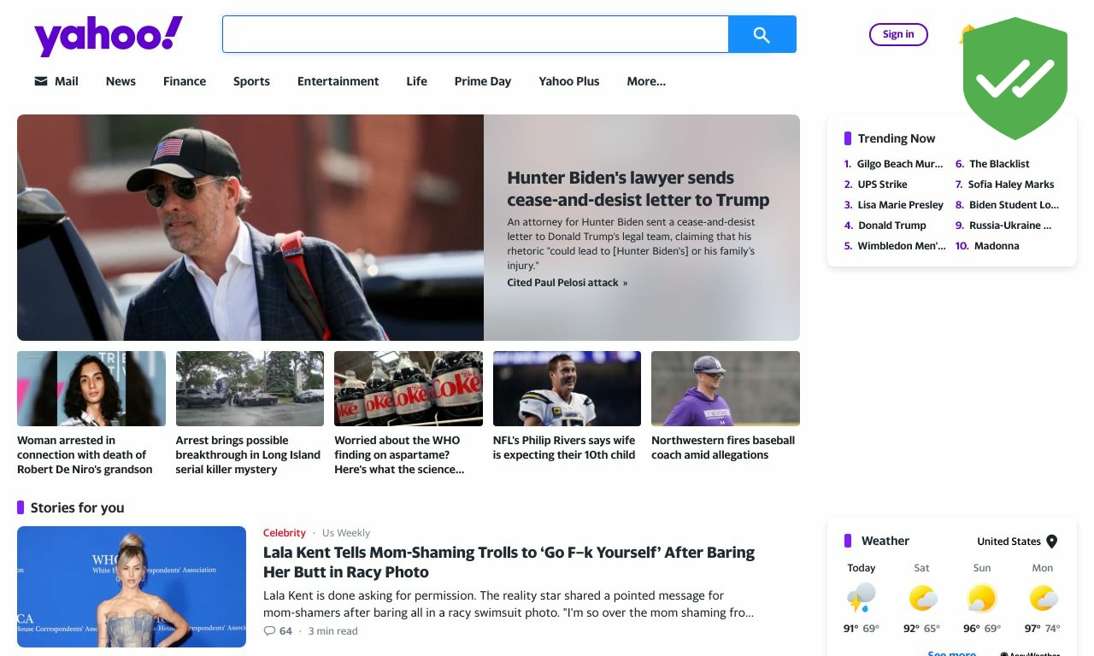Open the Sports menu item
The image size is (1094, 656).
pos(251,81)
